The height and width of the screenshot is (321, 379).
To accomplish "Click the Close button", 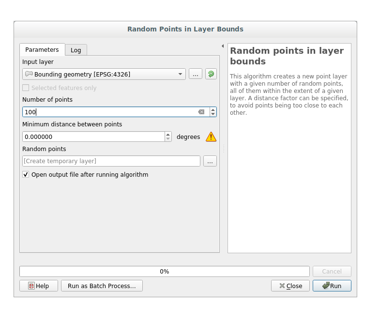I will point(290,286).
